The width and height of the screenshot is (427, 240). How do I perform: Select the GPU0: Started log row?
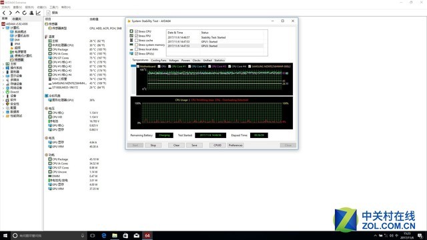click(x=215, y=46)
